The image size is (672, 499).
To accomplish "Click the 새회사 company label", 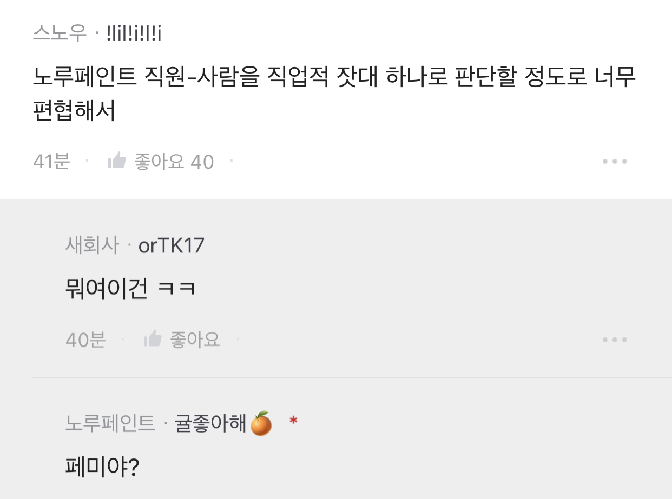I will (x=90, y=245).
